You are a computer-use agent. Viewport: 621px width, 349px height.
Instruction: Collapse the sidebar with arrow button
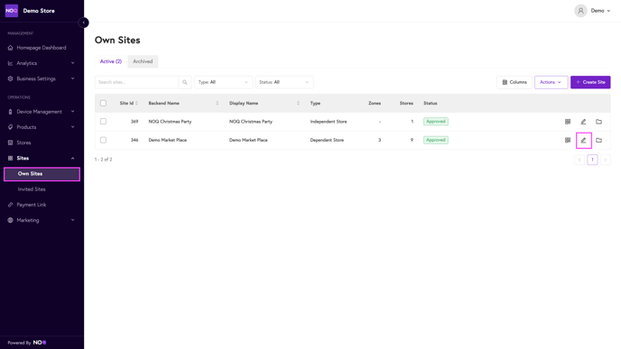pyautogui.click(x=84, y=23)
